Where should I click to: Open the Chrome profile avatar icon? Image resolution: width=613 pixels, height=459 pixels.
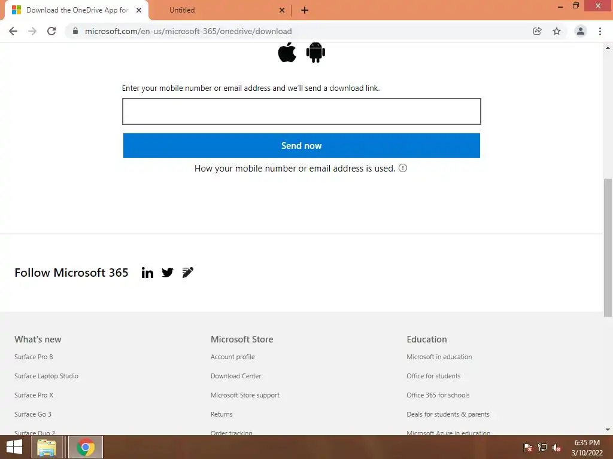point(581,31)
